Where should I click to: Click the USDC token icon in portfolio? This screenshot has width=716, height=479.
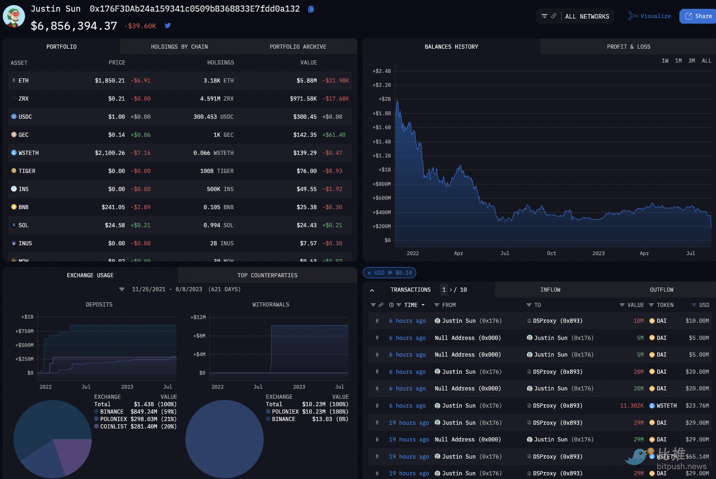14,117
